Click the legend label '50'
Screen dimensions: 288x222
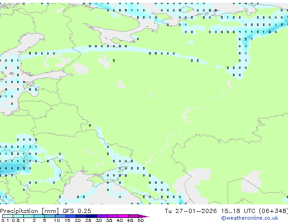tap(140, 220)
